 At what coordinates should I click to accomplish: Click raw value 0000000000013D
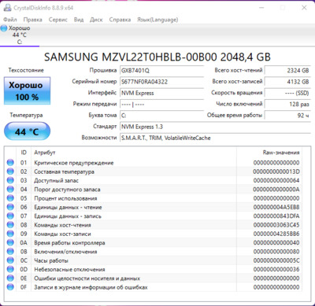click(x=276, y=171)
